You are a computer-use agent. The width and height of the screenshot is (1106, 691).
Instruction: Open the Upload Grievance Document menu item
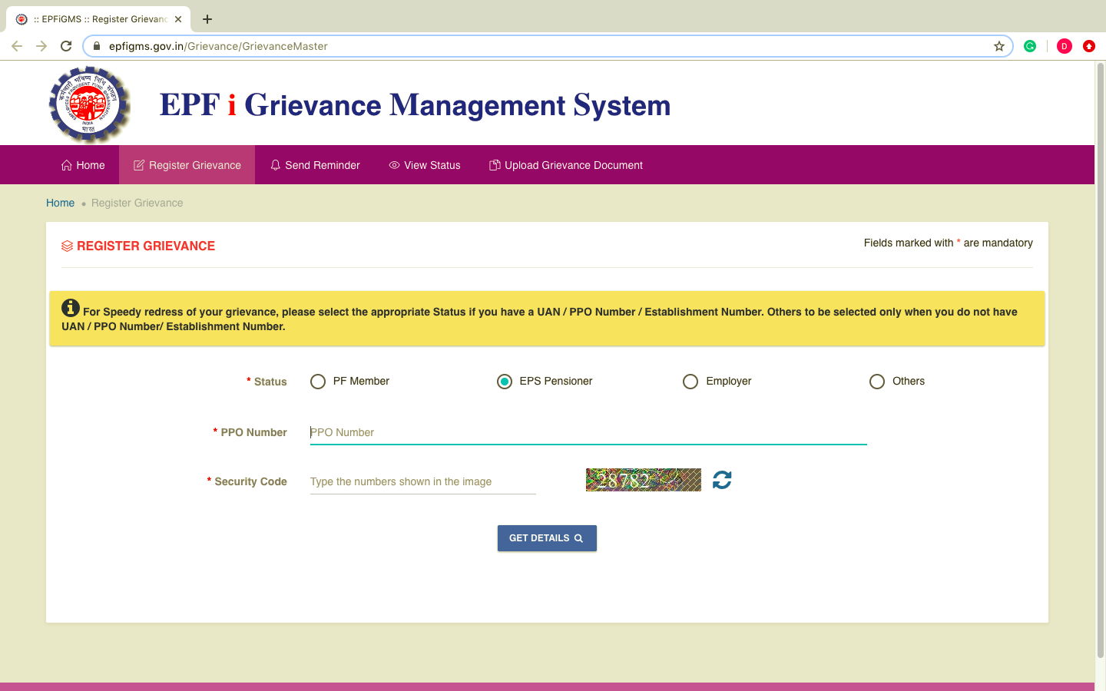click(x=566, y=165)
